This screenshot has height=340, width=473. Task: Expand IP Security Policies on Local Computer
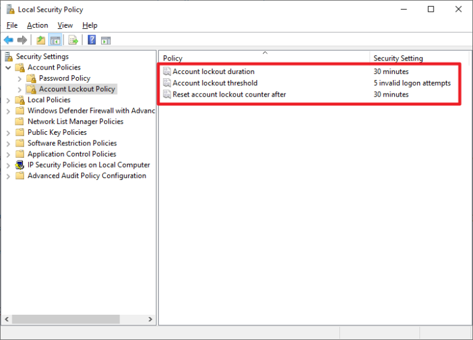pyautogui.click(x=8, y=166)
